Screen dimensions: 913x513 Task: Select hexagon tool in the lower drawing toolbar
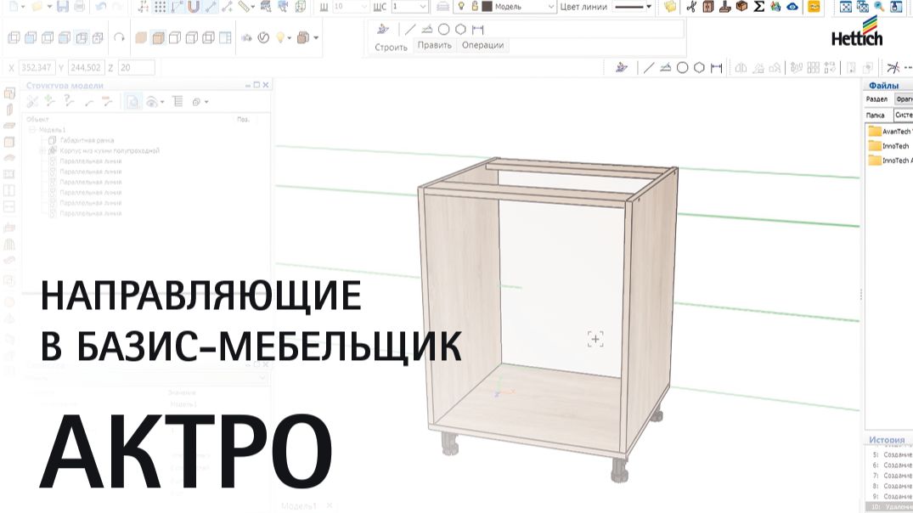699,68
